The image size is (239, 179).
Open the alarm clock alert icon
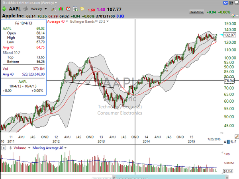click(68, 9)
